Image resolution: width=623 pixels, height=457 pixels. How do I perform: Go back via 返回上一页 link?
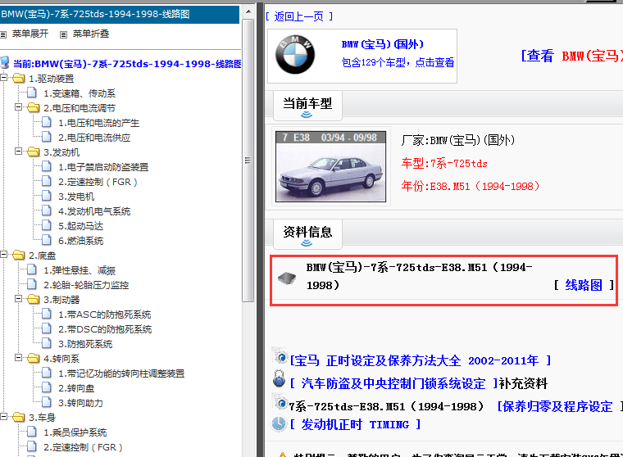(x=298, y=16)
